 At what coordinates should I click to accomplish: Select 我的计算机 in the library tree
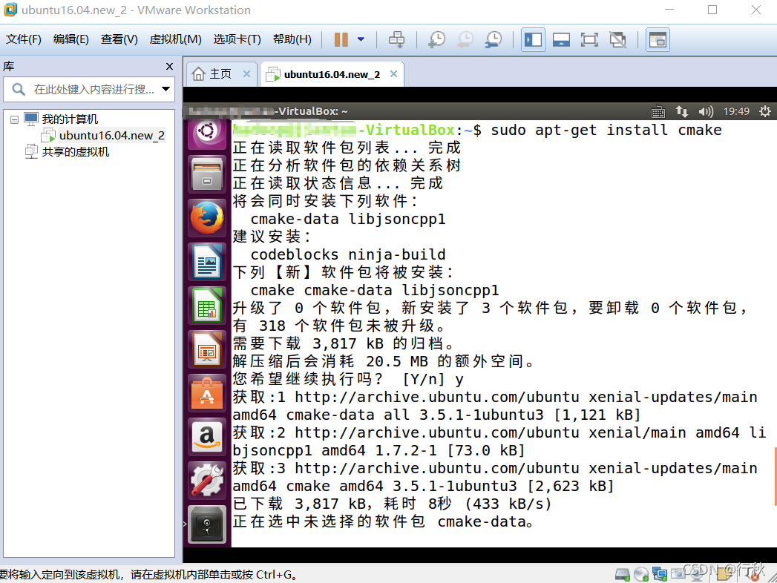click(x=70, y=119)
